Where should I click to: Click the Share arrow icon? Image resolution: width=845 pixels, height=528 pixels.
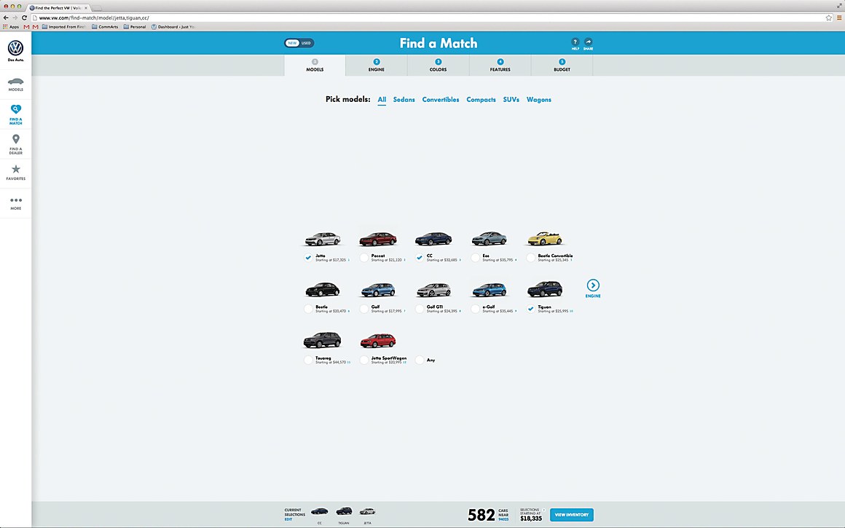pyautogui.click(x=588, y=42)
